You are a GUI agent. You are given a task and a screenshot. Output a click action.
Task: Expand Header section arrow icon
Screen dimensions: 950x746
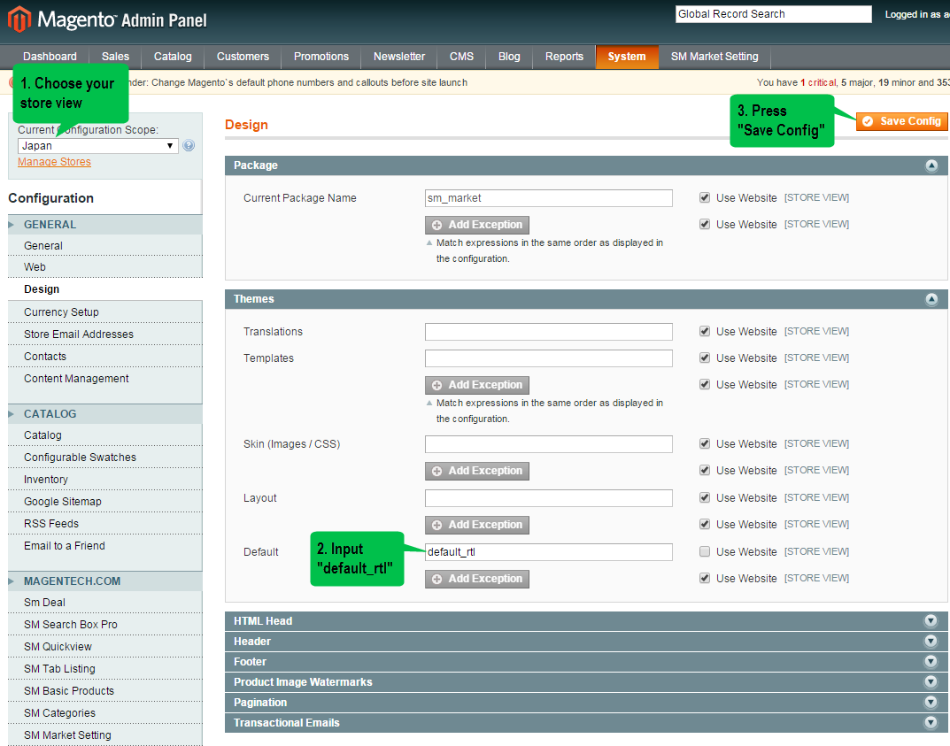click(931, 642)
